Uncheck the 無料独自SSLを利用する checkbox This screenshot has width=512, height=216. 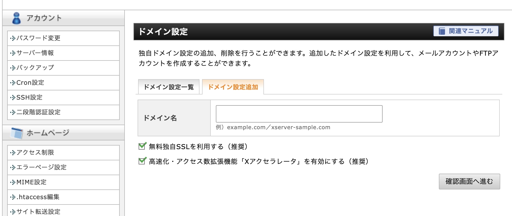tap(142, 146)
